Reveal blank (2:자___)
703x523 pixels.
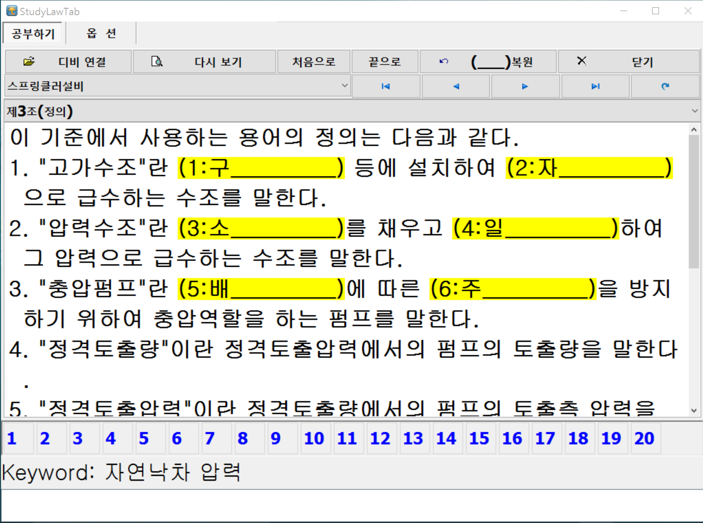[589, 168]
